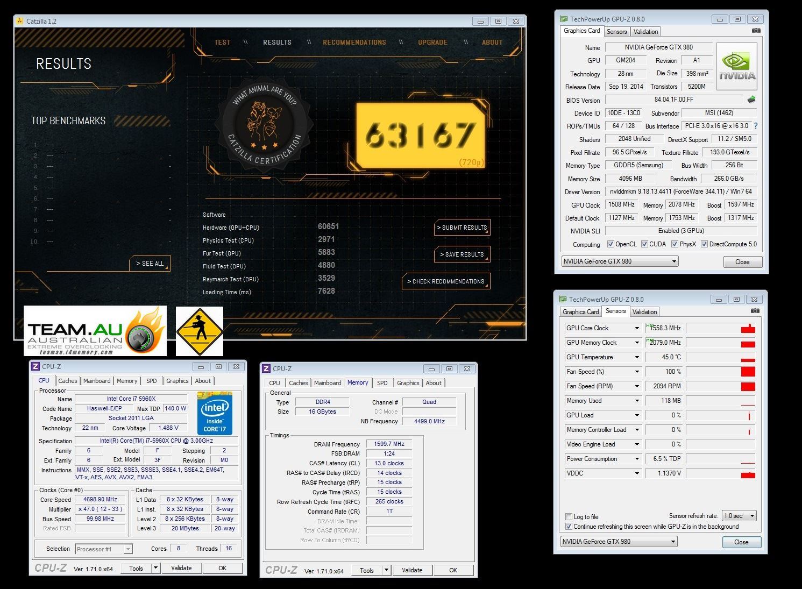Click the Save Results button
Image resolution: width=802 pixels, height=589 pixels.
click(x=462, y=254)
